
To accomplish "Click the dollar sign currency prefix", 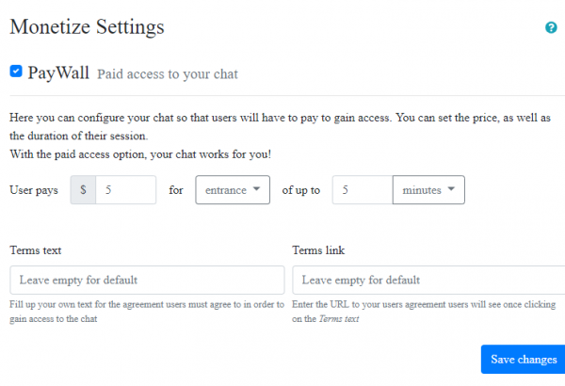I will [83, 190].
